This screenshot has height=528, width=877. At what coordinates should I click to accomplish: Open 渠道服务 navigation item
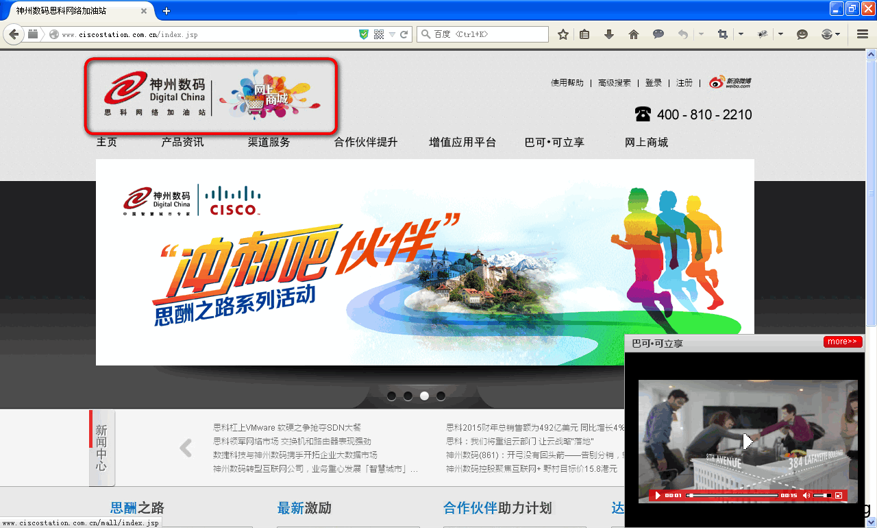269,143
